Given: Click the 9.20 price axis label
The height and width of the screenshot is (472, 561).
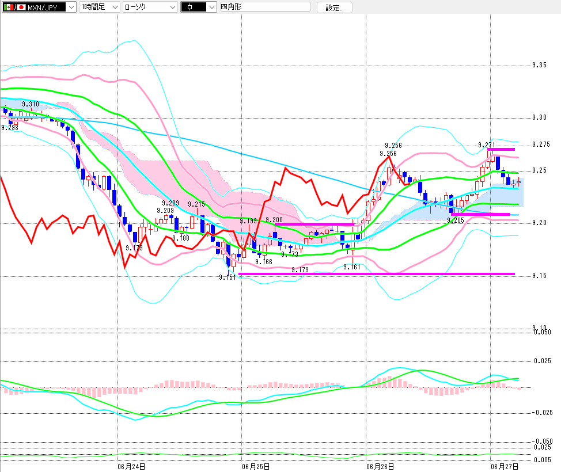Looking at the screenshot, I should (x=539, y=223).
